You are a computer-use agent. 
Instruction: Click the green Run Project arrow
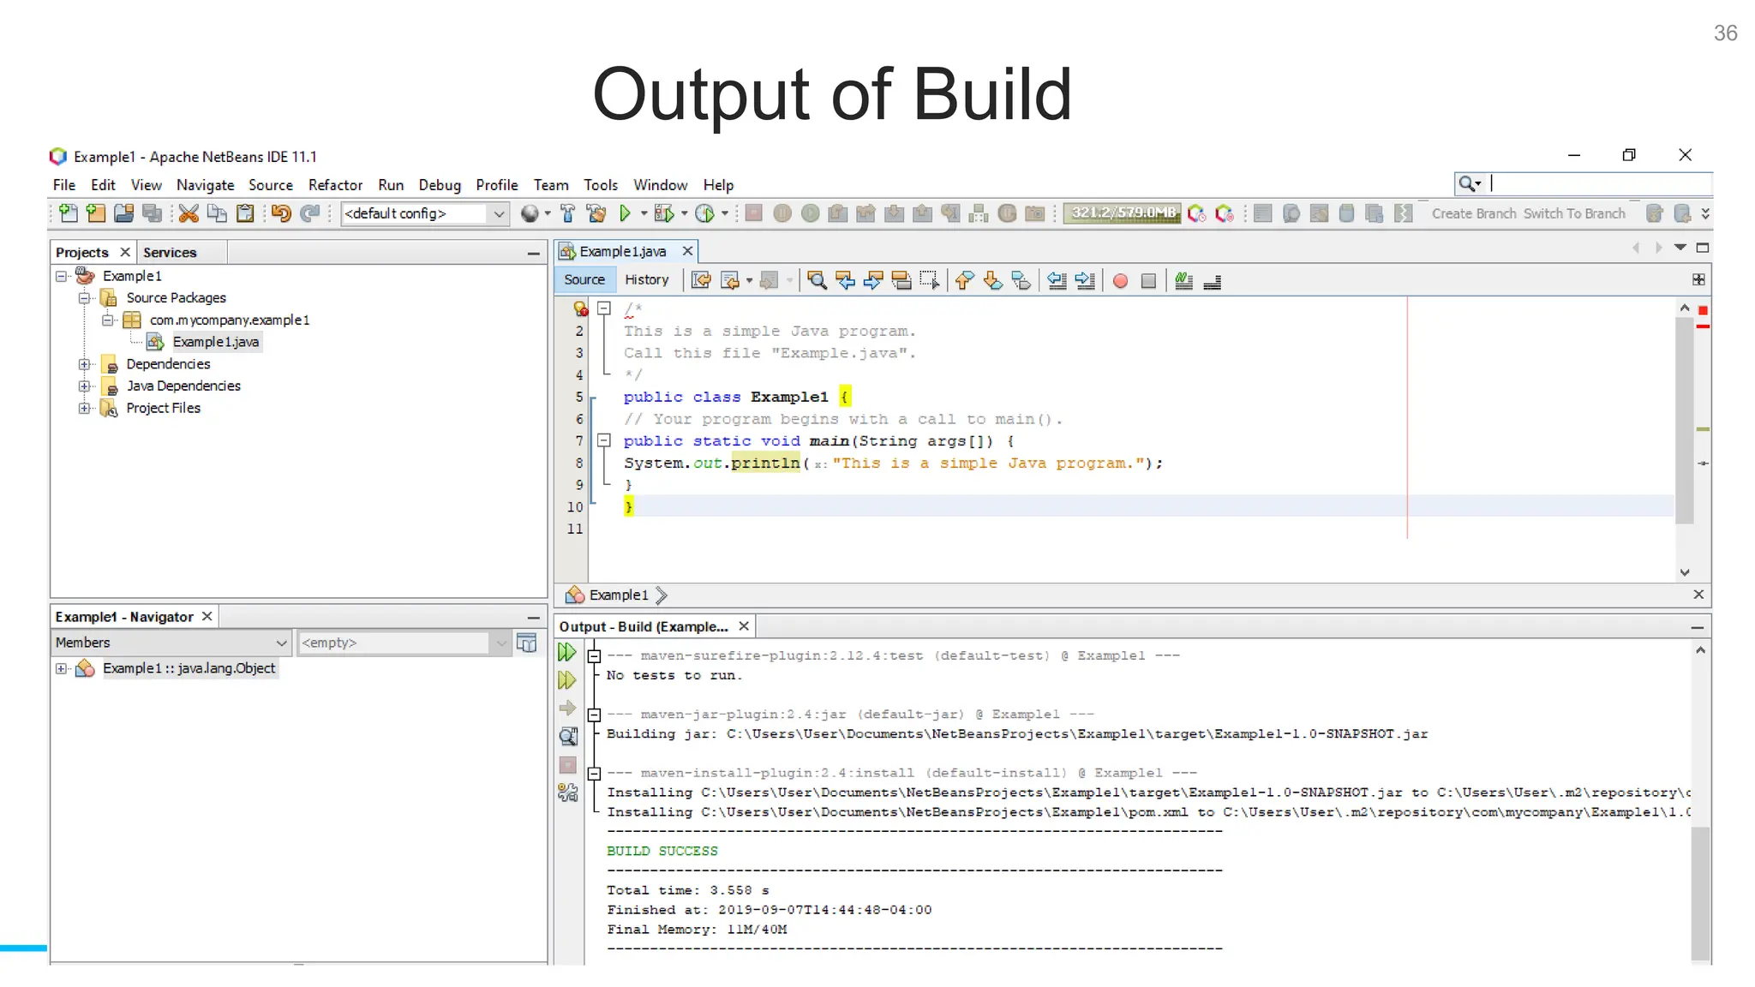click(x=625, y=213)
